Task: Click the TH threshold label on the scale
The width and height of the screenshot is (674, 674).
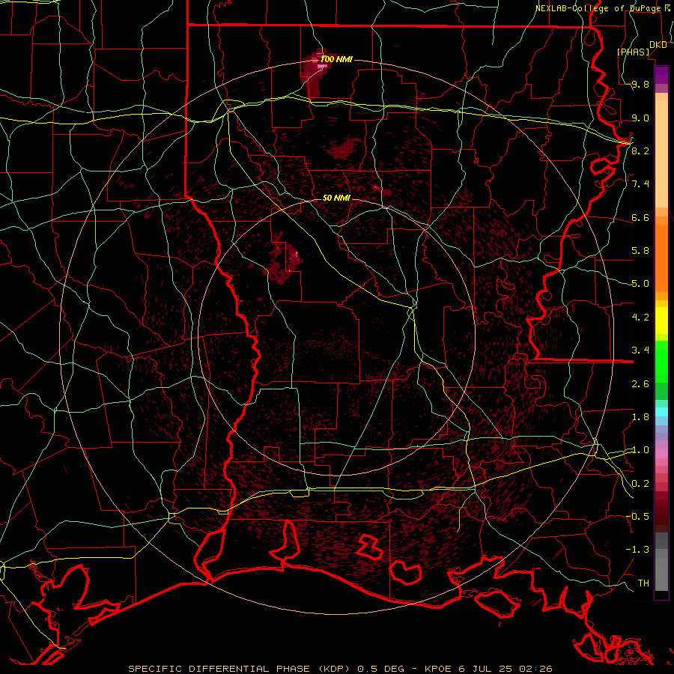Action: [643, 583]
